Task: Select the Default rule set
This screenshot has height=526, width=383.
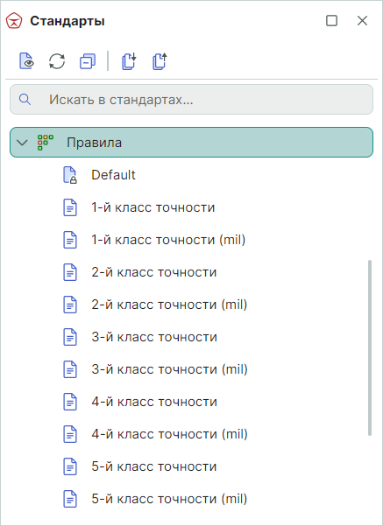Action: coord(113,175)
